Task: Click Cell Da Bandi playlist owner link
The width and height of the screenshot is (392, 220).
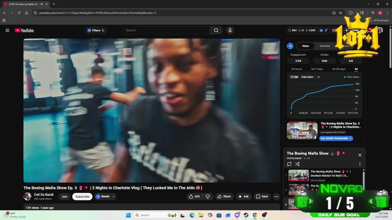Action: pos(294,158)
